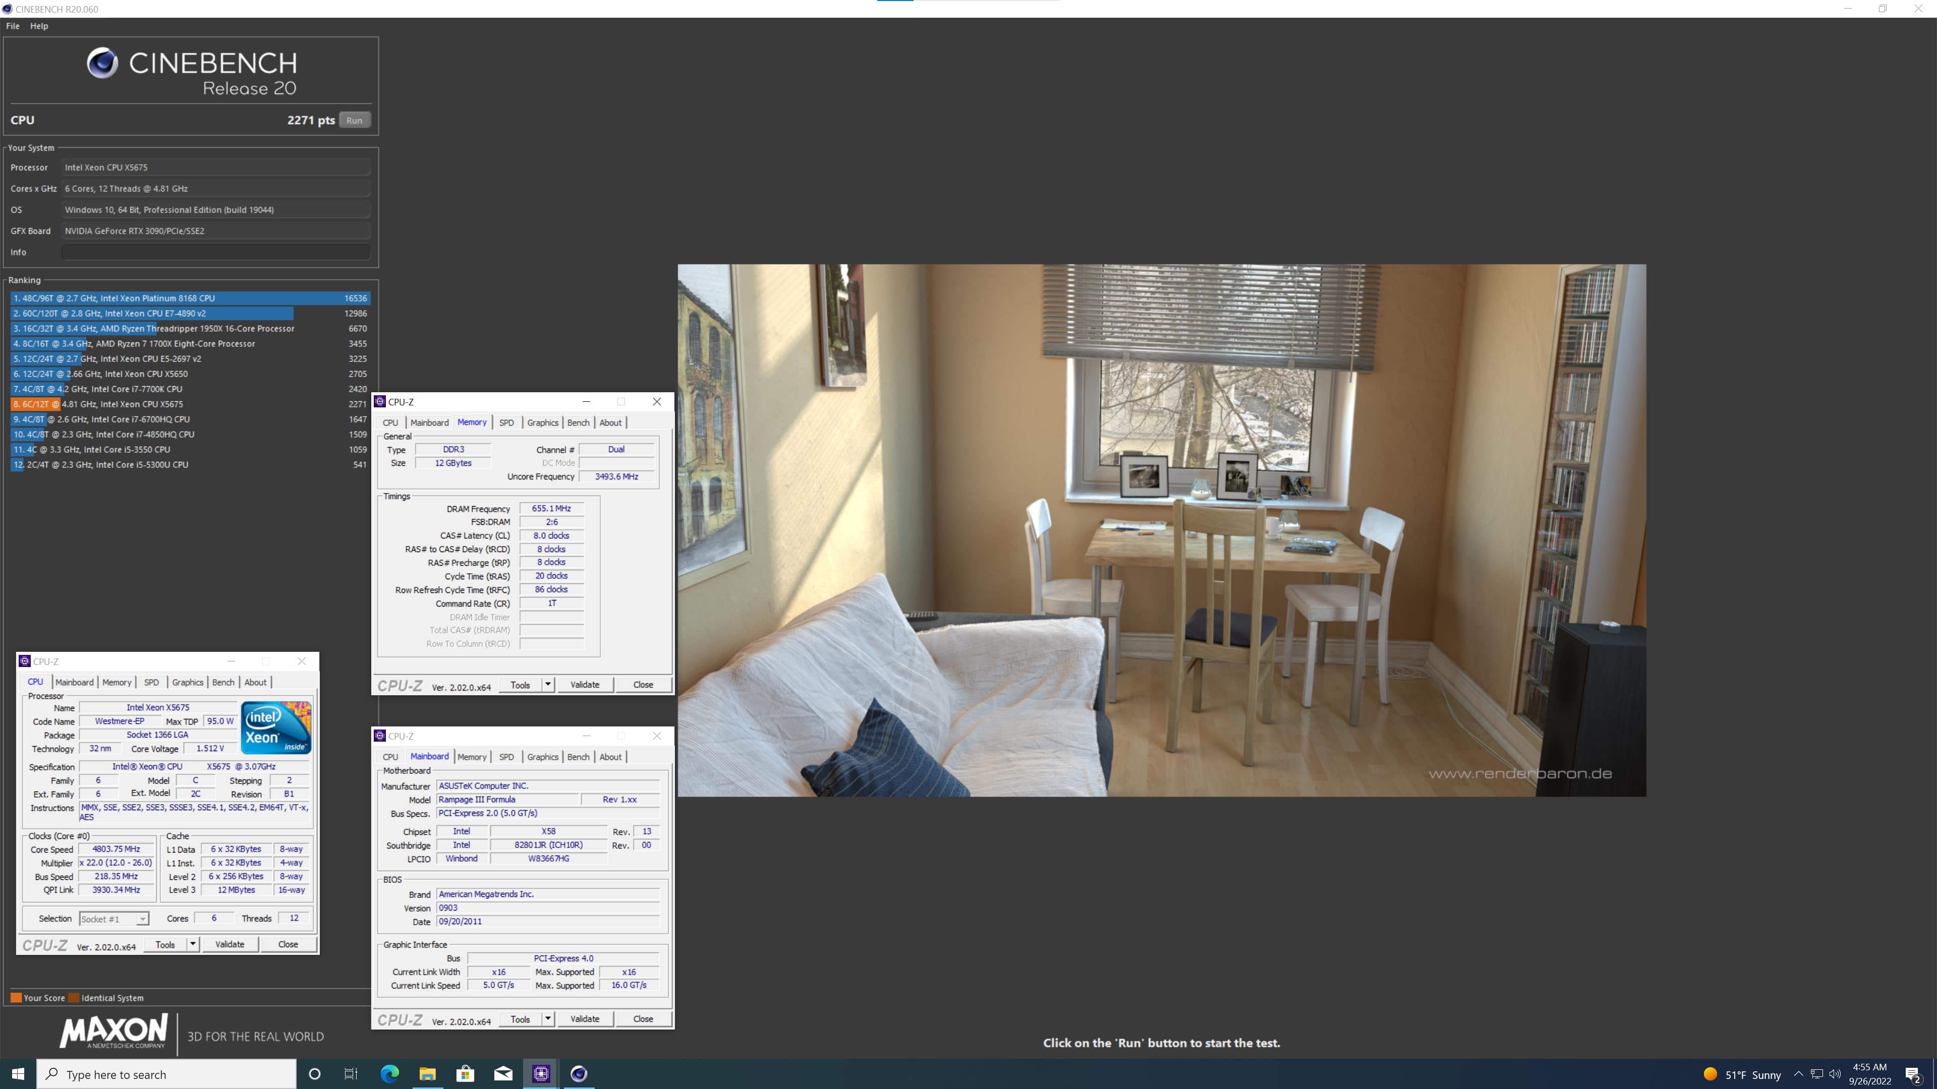
Task: Select ranking row Core i5-5300U
Action: tap(190, 464)
